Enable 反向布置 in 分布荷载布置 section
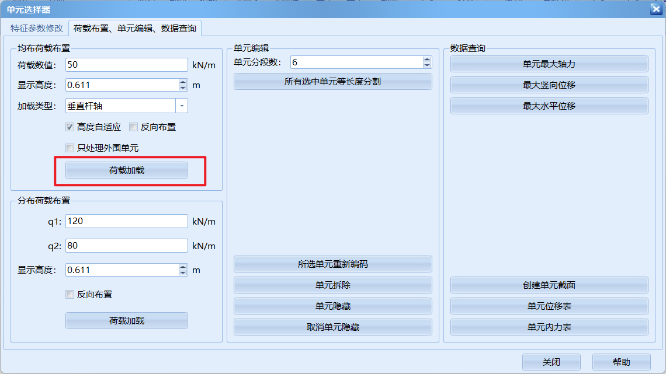Screen dimensions: 666x374 (x=70, y=295)
